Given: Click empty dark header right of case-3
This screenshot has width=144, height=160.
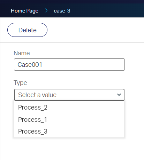Looking at the screenshot, I should [x=107, y=11].
